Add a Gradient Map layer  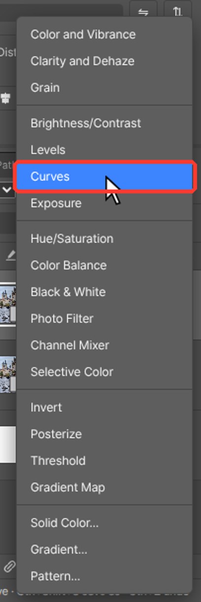point(104,487)
